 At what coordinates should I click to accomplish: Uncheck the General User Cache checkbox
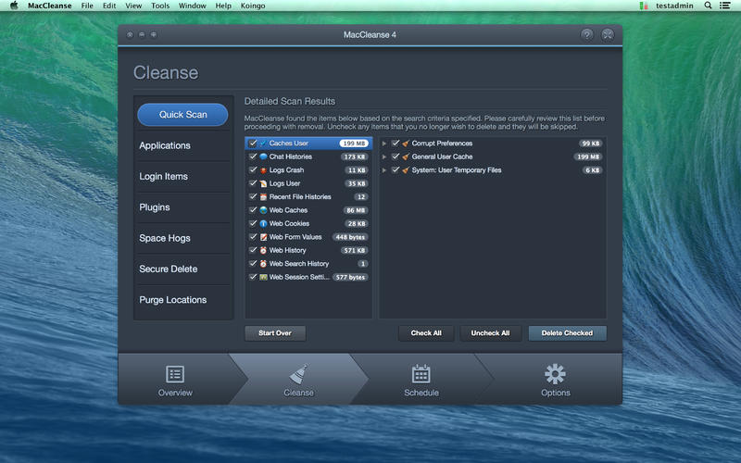point(396,156)
